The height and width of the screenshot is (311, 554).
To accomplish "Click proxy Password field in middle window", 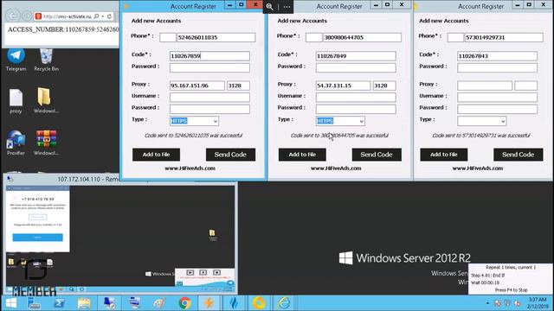I will tap(356, 109).
